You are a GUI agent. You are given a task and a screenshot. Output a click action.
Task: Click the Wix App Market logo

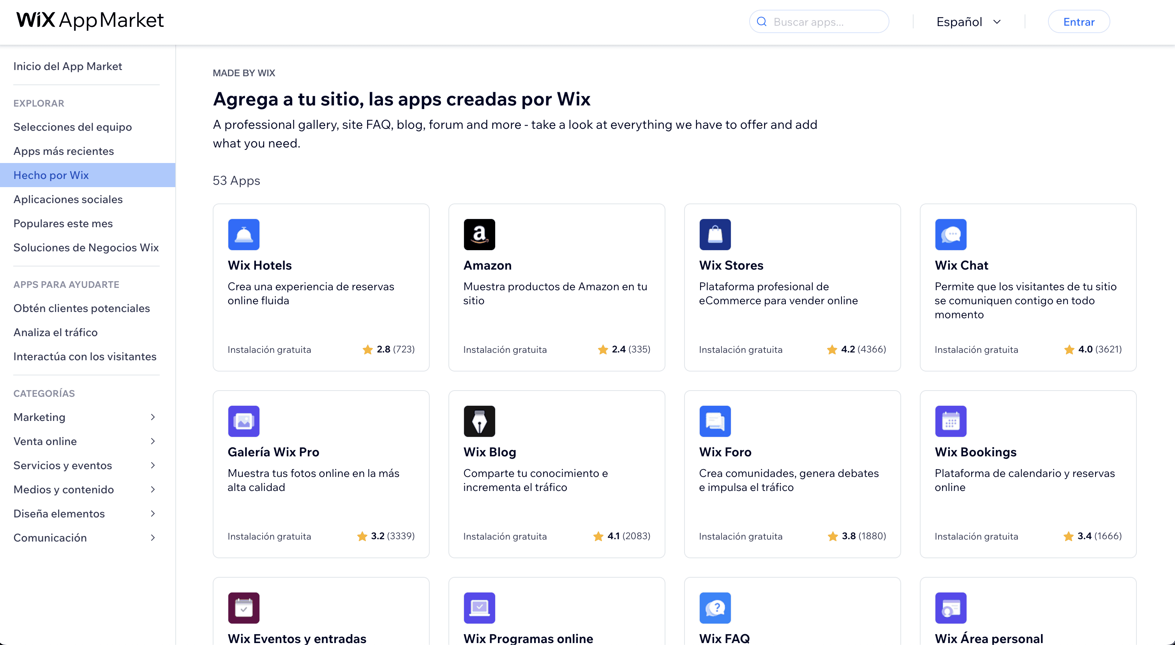coord(90,21)
